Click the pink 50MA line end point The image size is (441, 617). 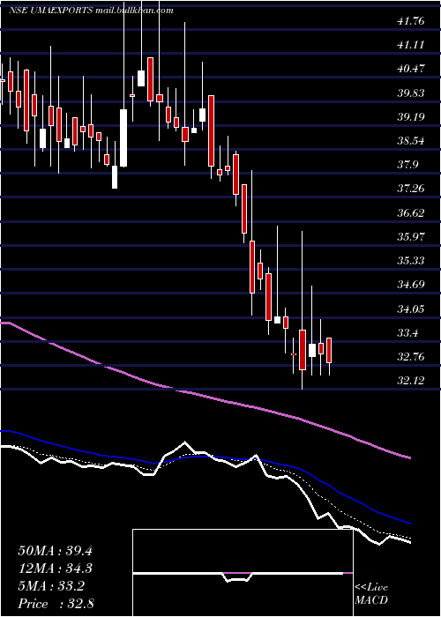pos(410,457)
